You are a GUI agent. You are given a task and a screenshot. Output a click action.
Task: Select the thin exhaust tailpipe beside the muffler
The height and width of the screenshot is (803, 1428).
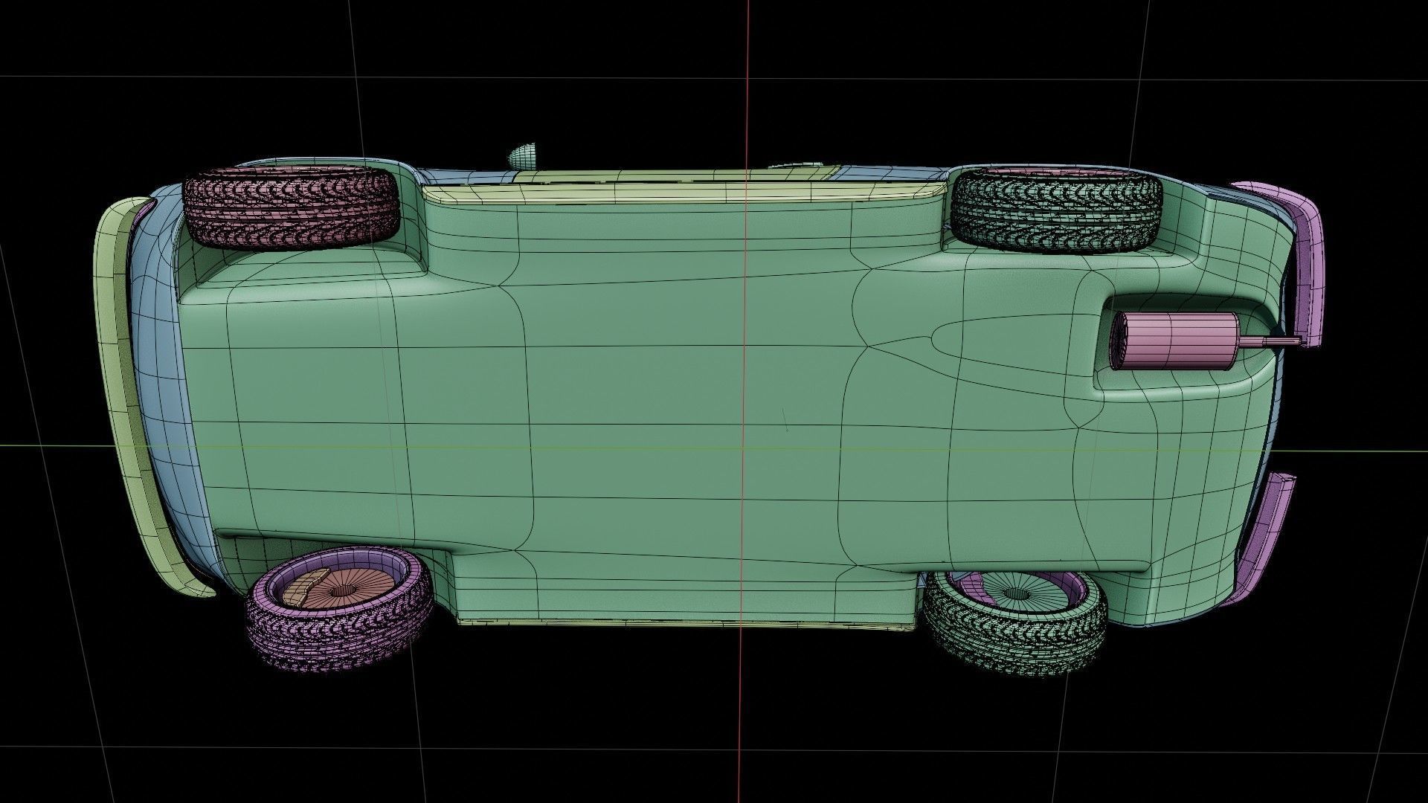point(1270,342)
